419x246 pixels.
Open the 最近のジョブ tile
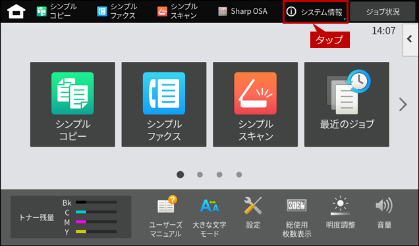coord(347,105)
